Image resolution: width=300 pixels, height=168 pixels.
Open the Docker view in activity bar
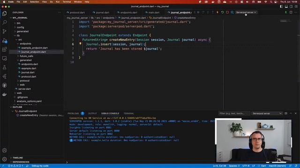coord(4,94)
